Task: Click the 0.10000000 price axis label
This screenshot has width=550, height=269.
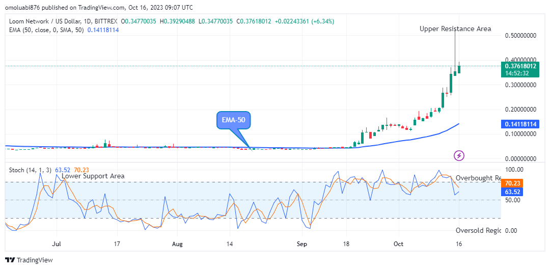Action: [x=520, y=133]
